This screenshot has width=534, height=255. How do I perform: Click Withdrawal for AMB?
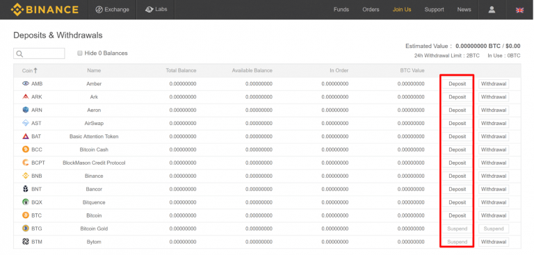(x=494, y=84)
